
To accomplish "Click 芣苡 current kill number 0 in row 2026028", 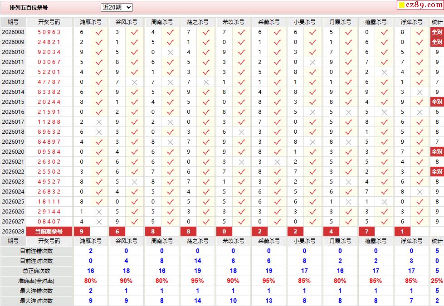I will pos(224,232).
